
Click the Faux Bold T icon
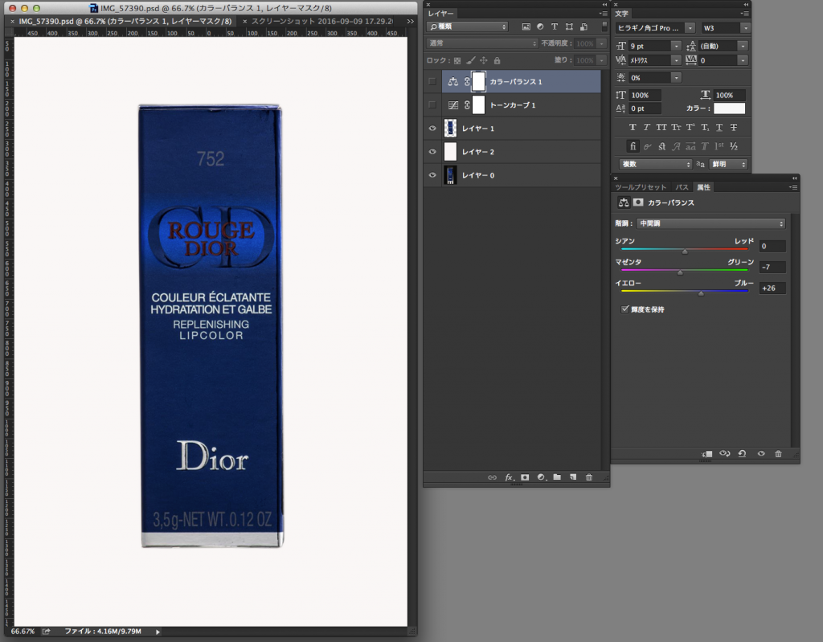[x=633, y=127]
